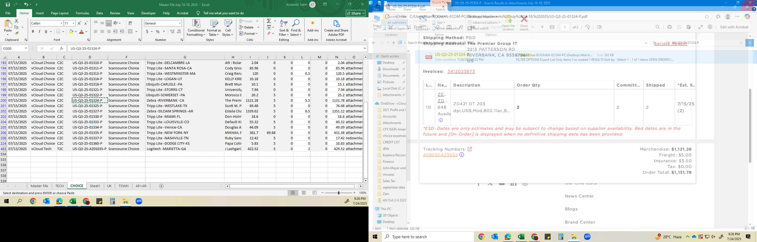Switch to the TXWH sheet tab
Screen dimensions: 757x242
coord(124,186)
